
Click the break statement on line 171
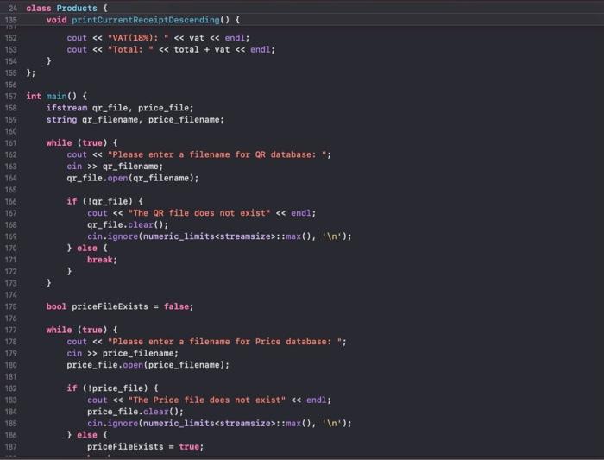(100, 260)
